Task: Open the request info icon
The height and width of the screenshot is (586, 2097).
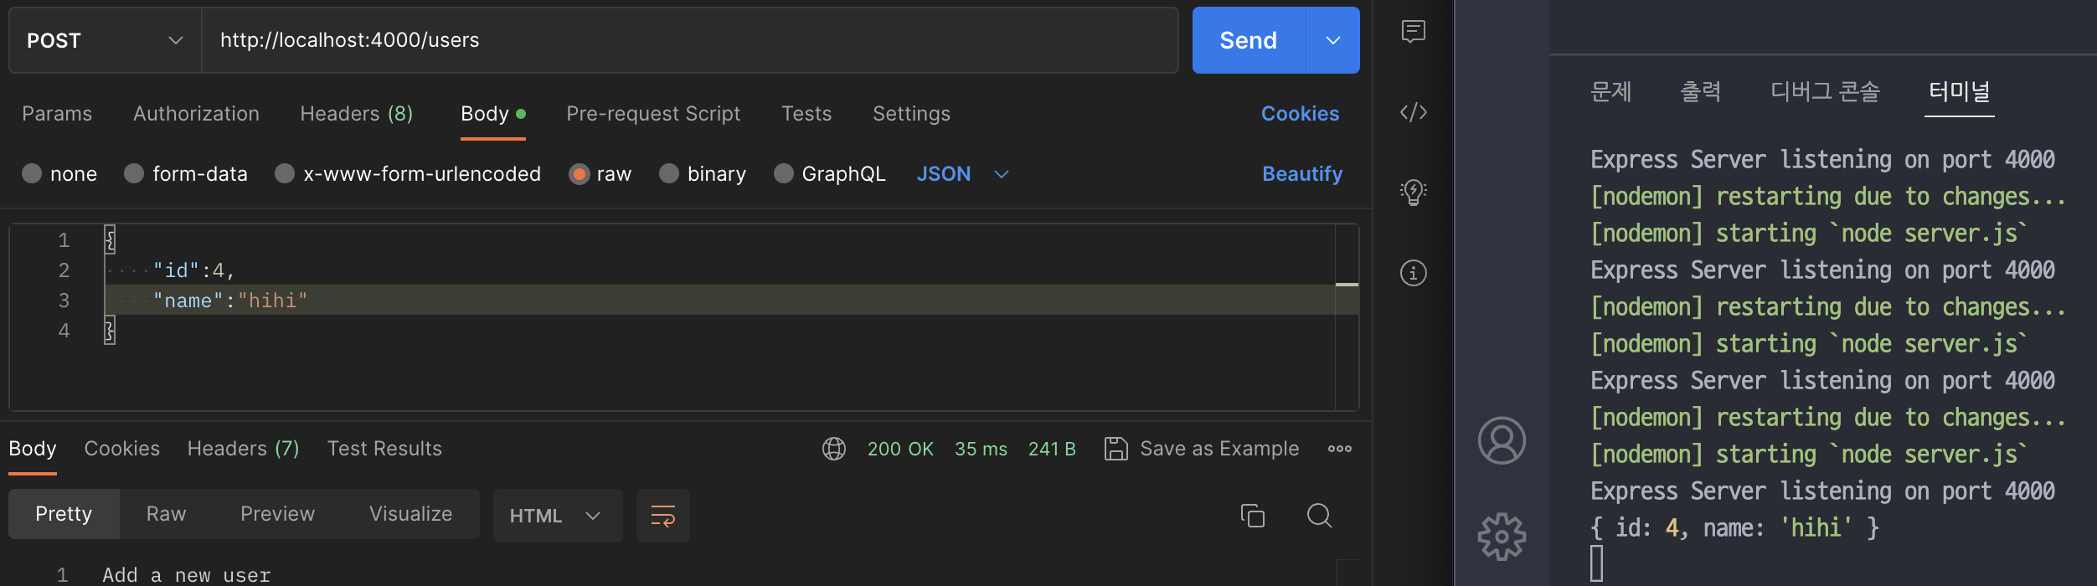Action: tap(1414, 273)
